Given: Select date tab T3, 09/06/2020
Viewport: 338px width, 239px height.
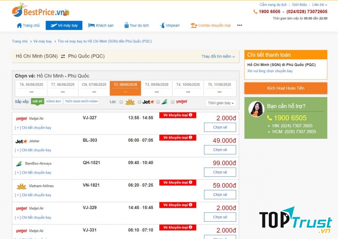Looking at the screenshot, I should (157, 88).
